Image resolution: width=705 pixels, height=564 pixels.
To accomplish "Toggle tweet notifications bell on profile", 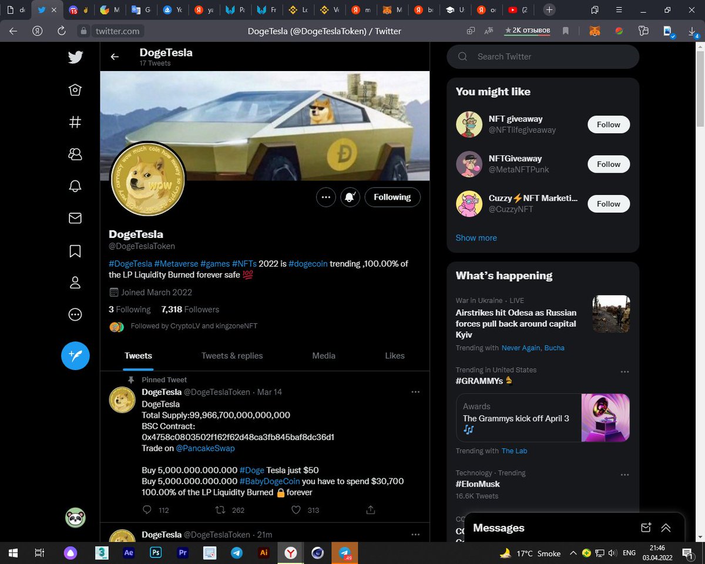I will [350, 197].
